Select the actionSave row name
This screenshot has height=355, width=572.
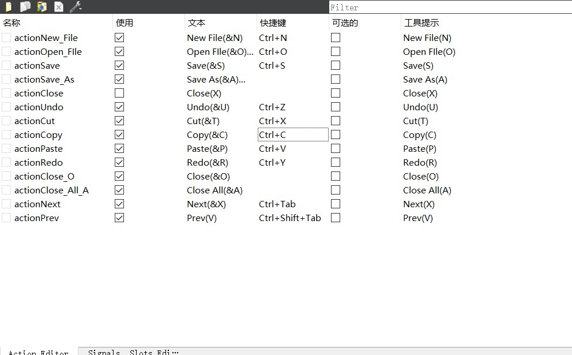(x=37, y=66)
